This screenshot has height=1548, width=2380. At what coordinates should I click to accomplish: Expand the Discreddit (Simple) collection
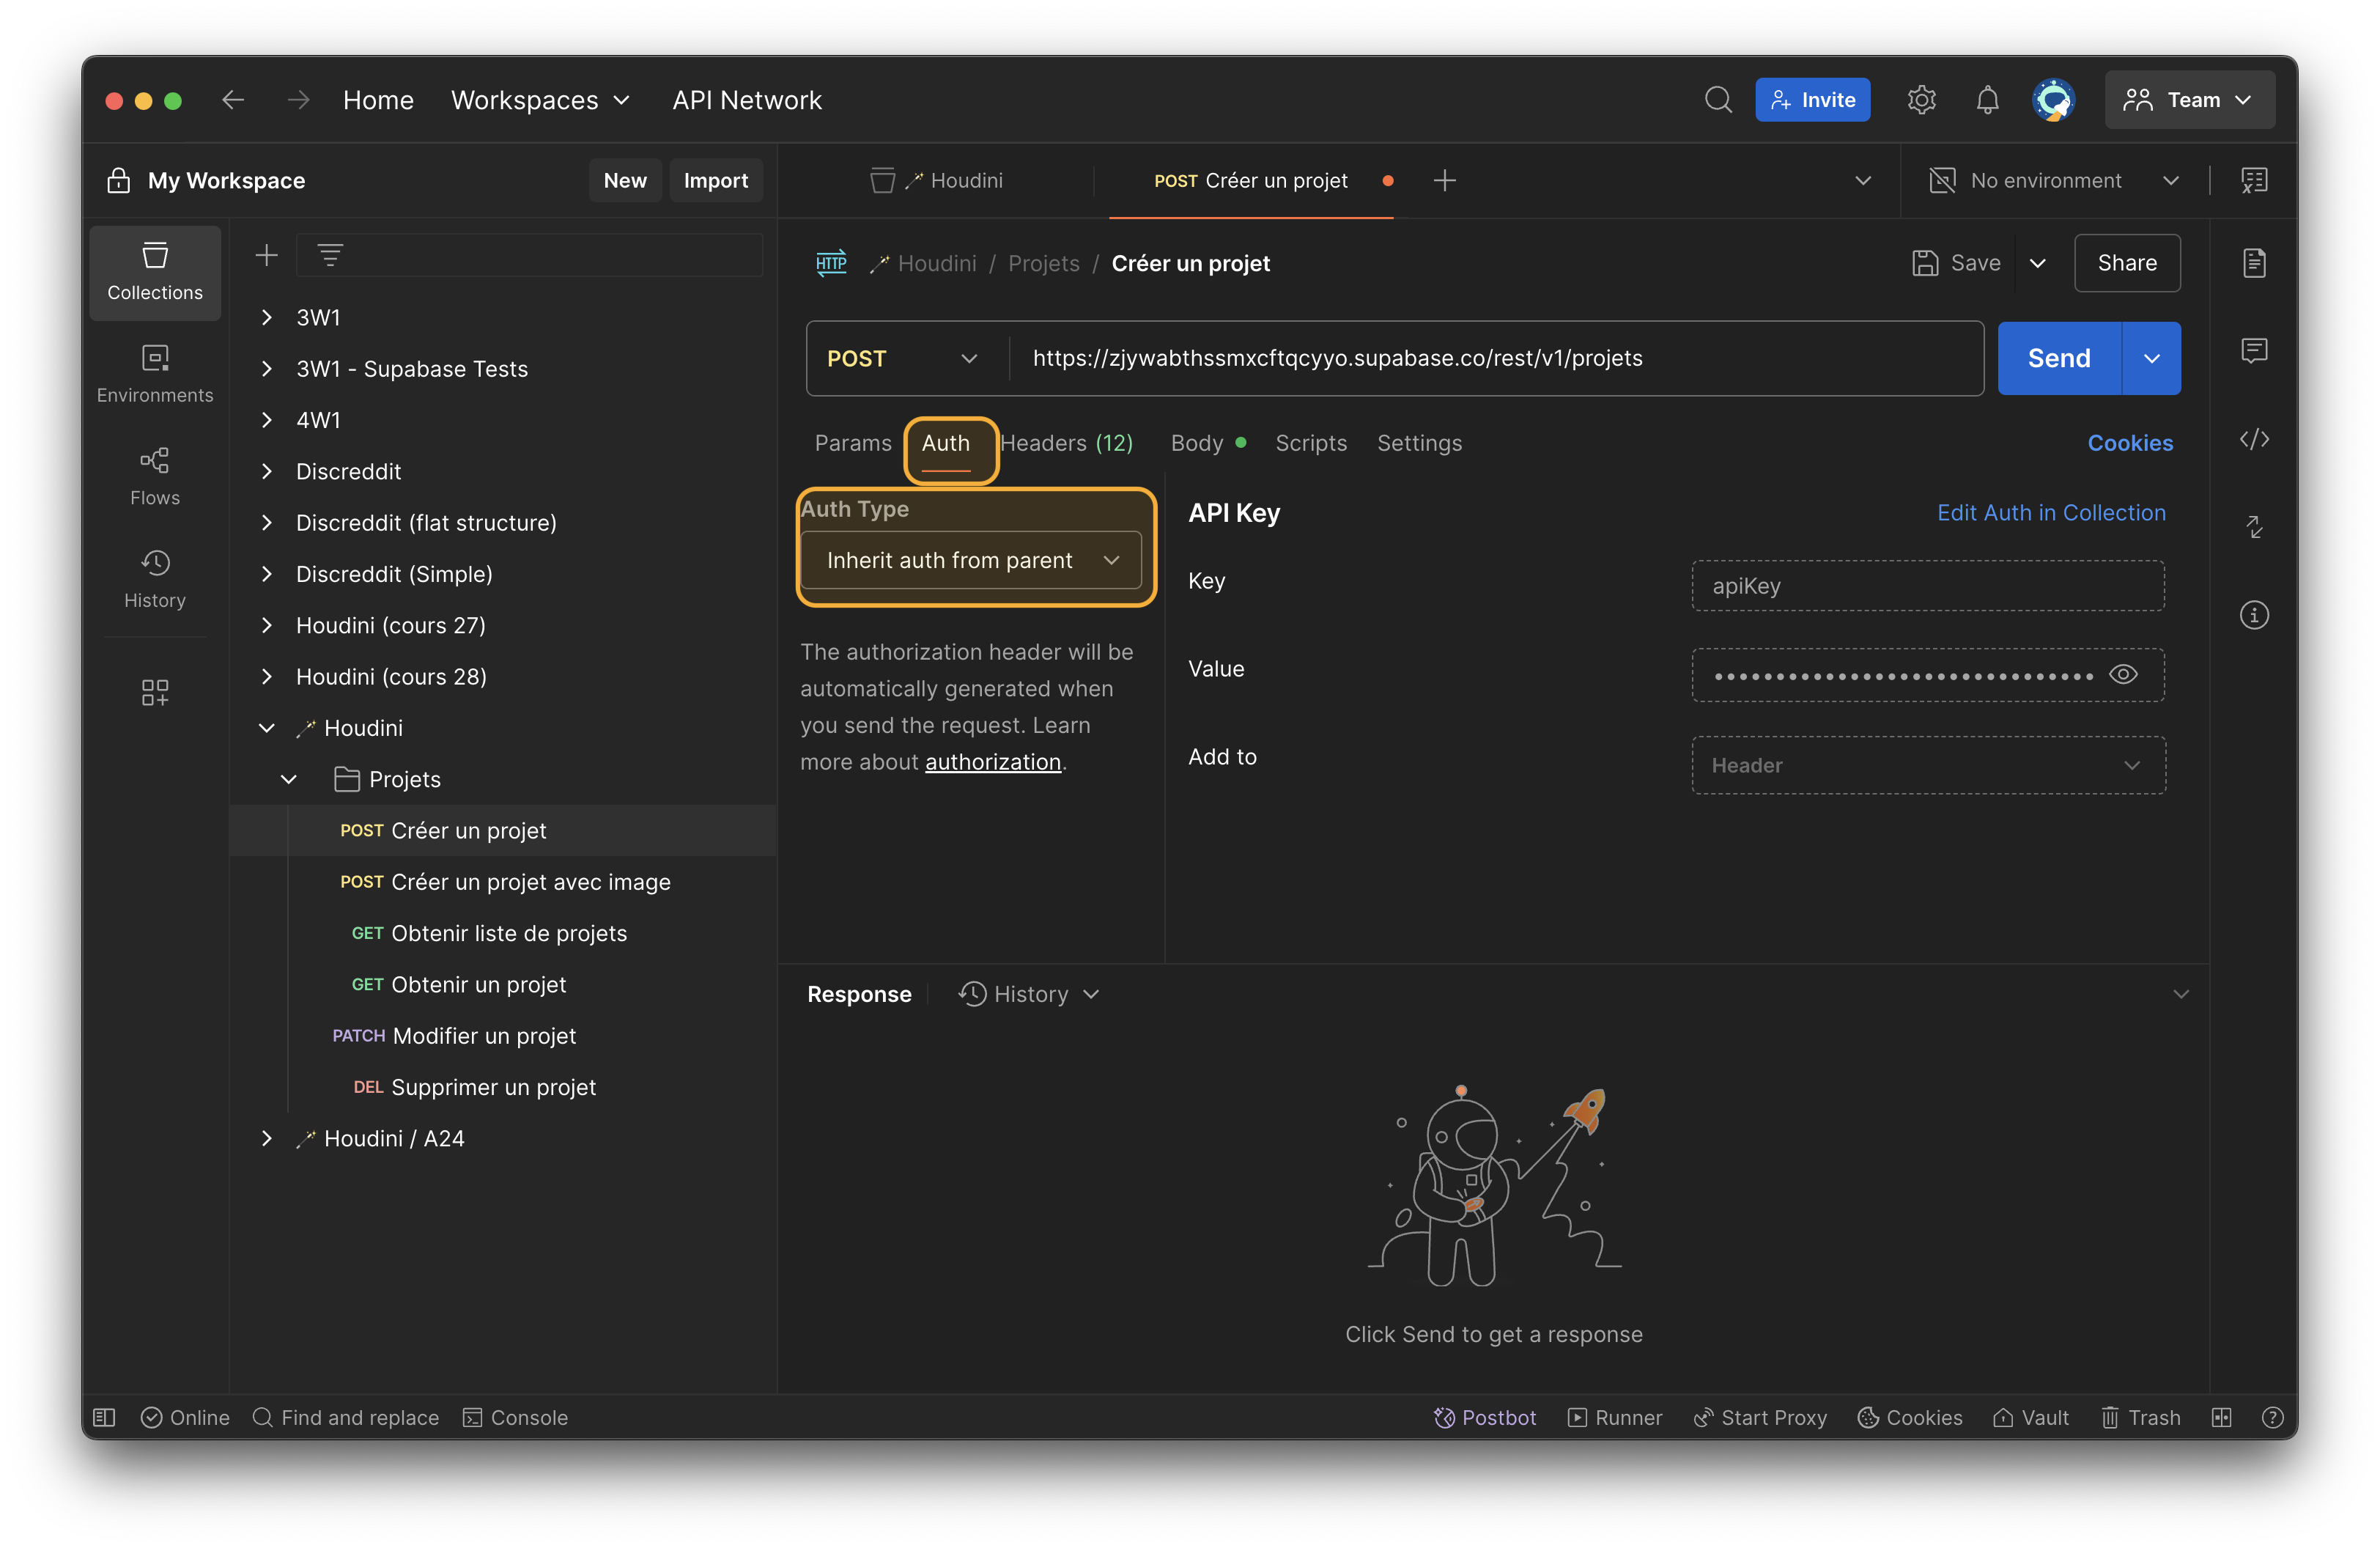[x=266, y=574]
